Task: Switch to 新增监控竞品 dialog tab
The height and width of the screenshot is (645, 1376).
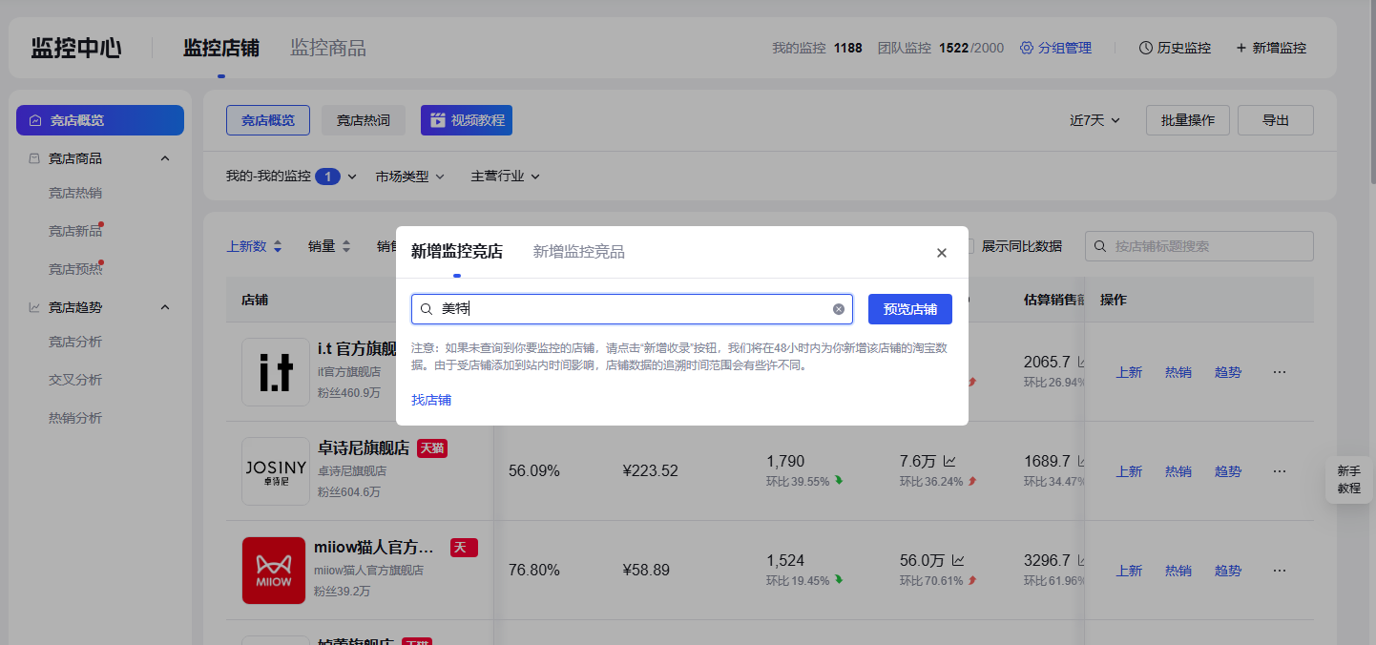Action: pos(579,252)
